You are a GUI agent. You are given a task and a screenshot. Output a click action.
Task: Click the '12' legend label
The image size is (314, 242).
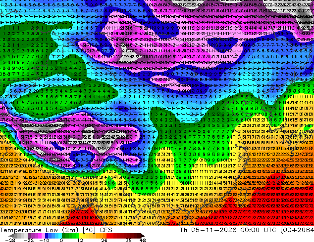[80, 240]
